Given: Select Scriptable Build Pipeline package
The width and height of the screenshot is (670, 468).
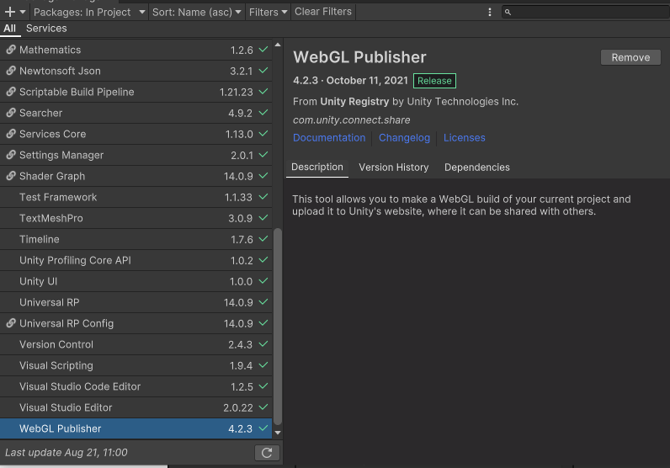Looking at the screenshot, I should pos(136,92).
